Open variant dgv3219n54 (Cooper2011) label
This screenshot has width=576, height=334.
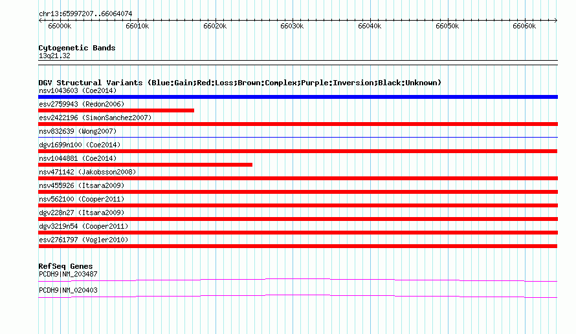[x=83, y=226]
